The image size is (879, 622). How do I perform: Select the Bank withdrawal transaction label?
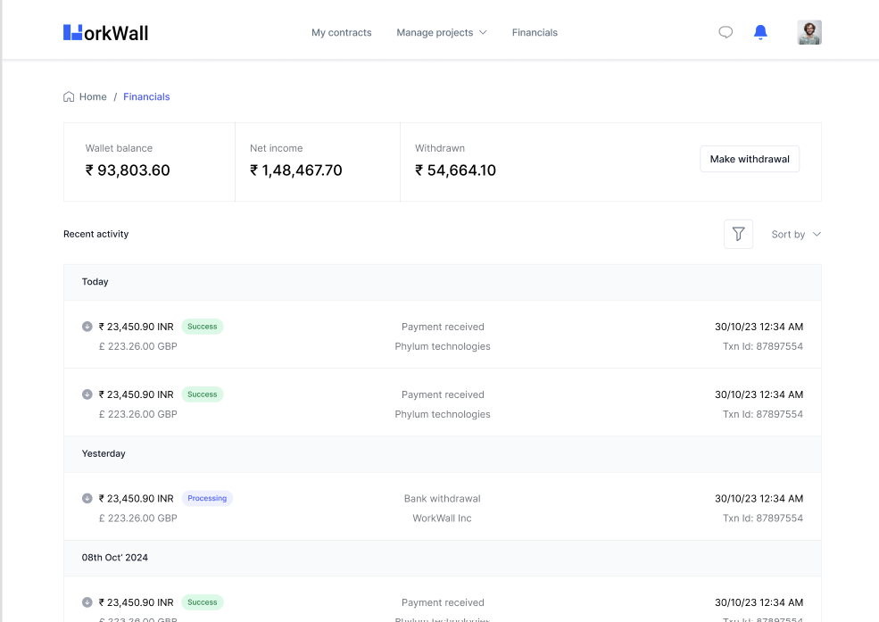pyautogui.click(x=443, y=498)
